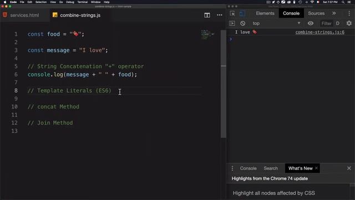The image size is (355, 200).
Task: Open the Debug menu
Action: (x=70, y=2)
